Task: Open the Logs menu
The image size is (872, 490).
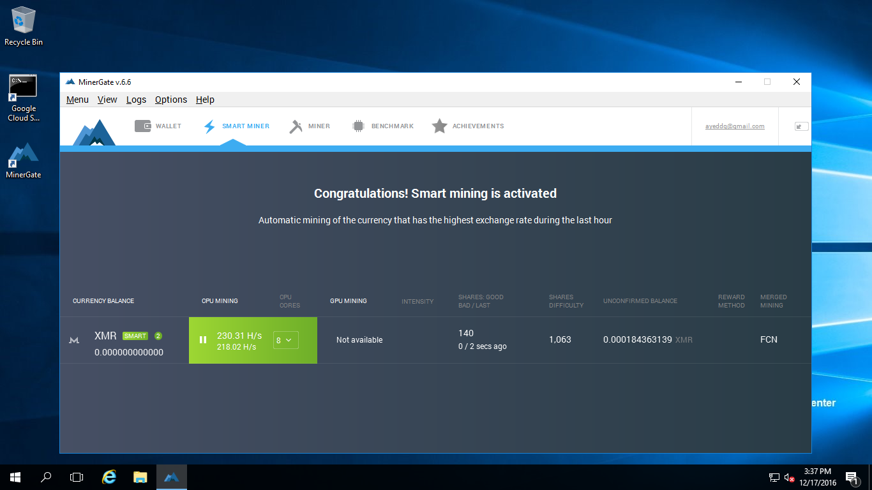Action: click(x=136, y=100)
